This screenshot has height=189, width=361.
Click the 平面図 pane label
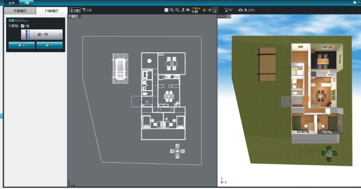(73, 17)
